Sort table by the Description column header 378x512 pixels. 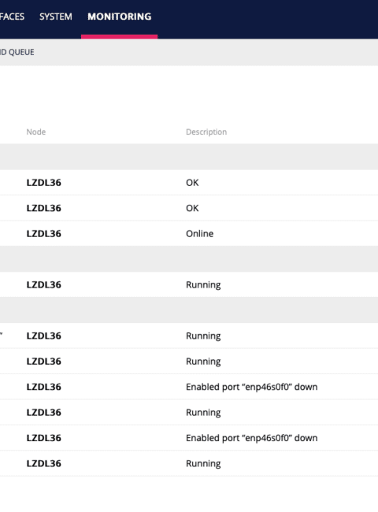[206, 132]
